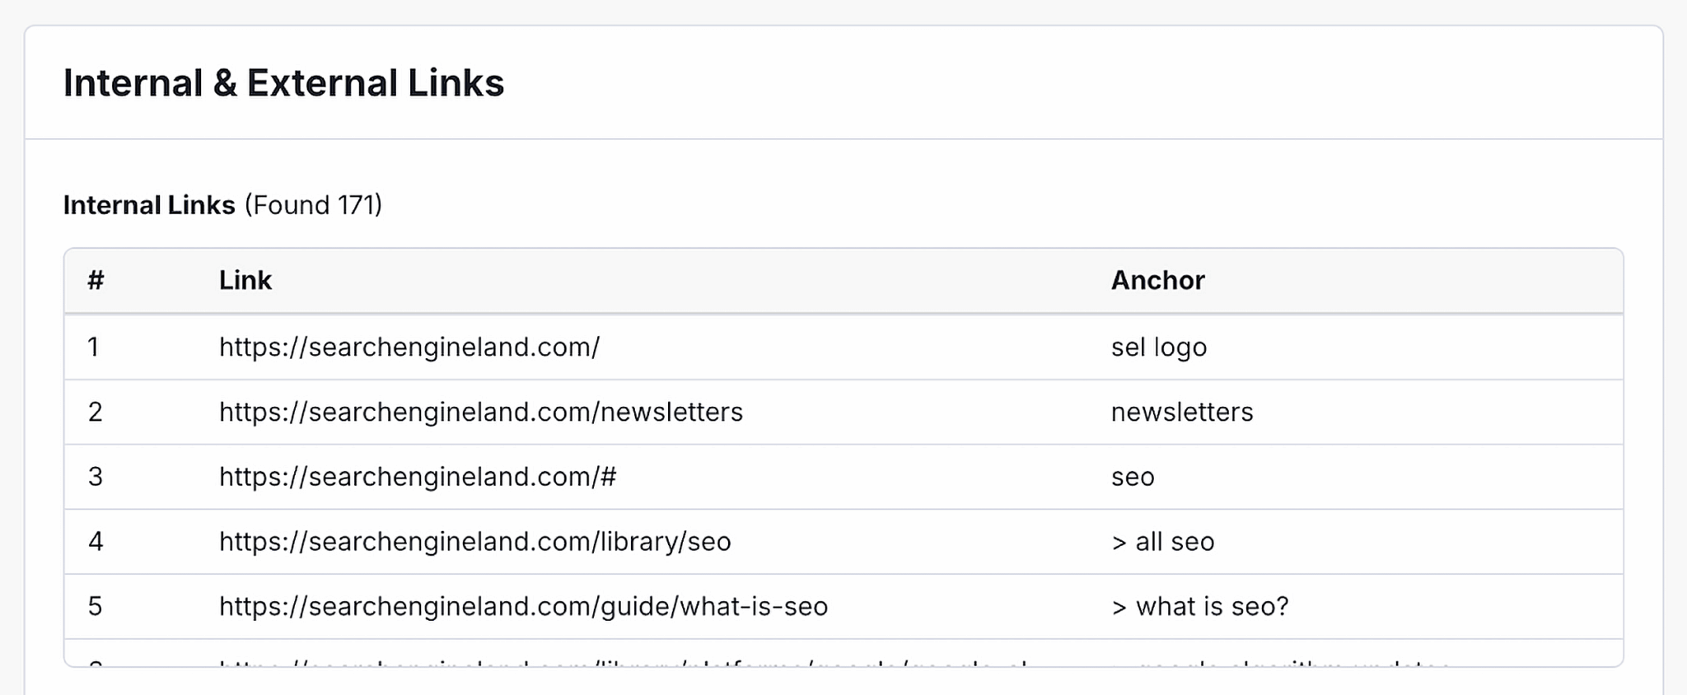Image resolution: width=1687 pixels, height=695 pixels.
Task: Open the guide/what-is-seo link
Action: click(523, 607)
